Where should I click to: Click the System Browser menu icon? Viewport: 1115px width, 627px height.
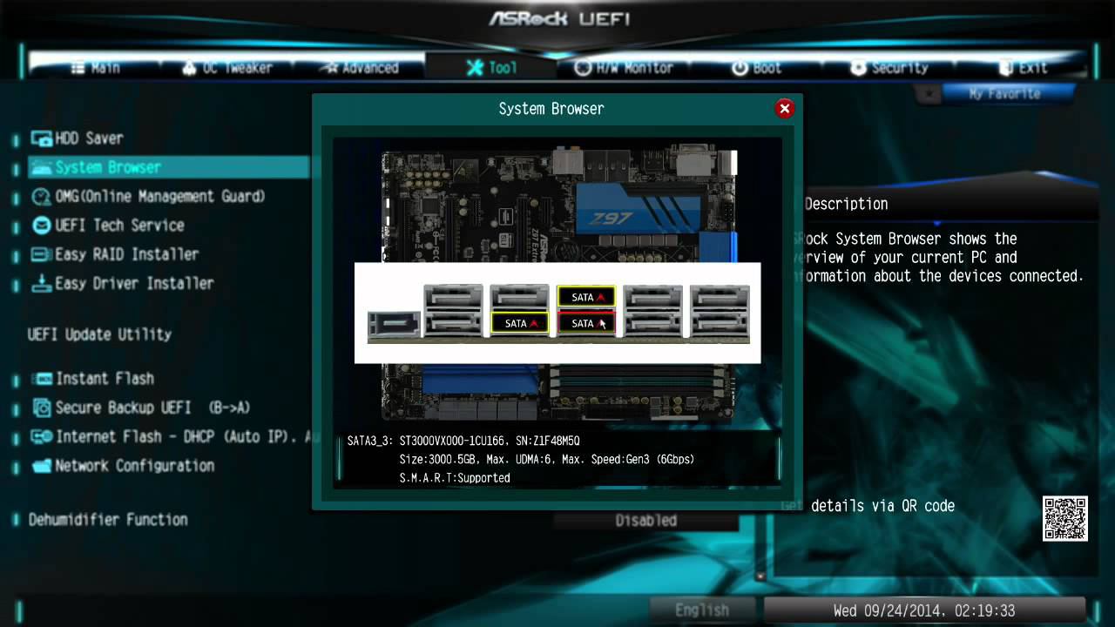pos(41,167)
